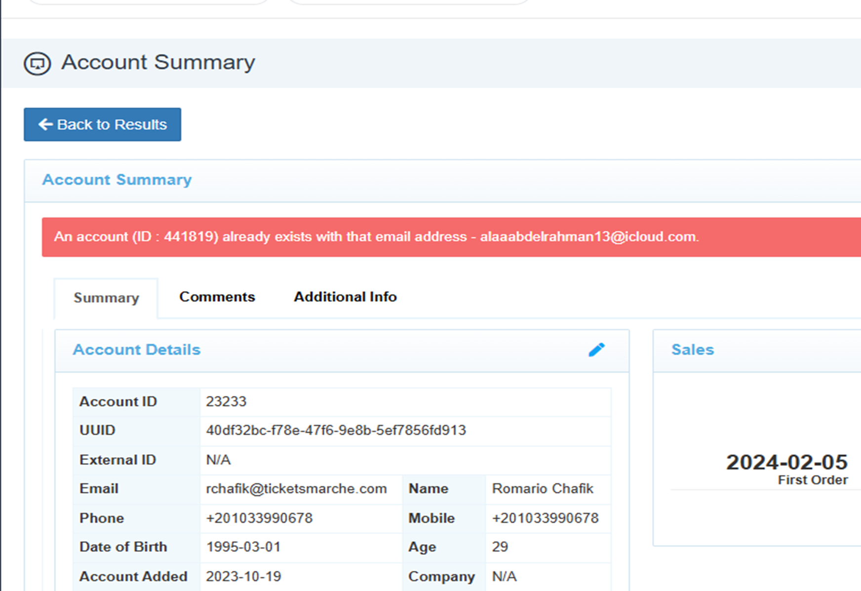Click the Account Summary panel heading
861x591 pixels.
tap(117, 179)
